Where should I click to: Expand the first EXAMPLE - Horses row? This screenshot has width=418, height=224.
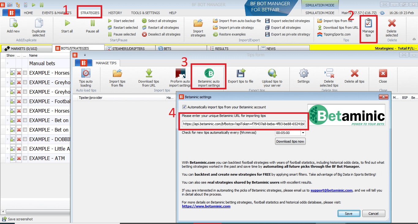coord(8,73)
